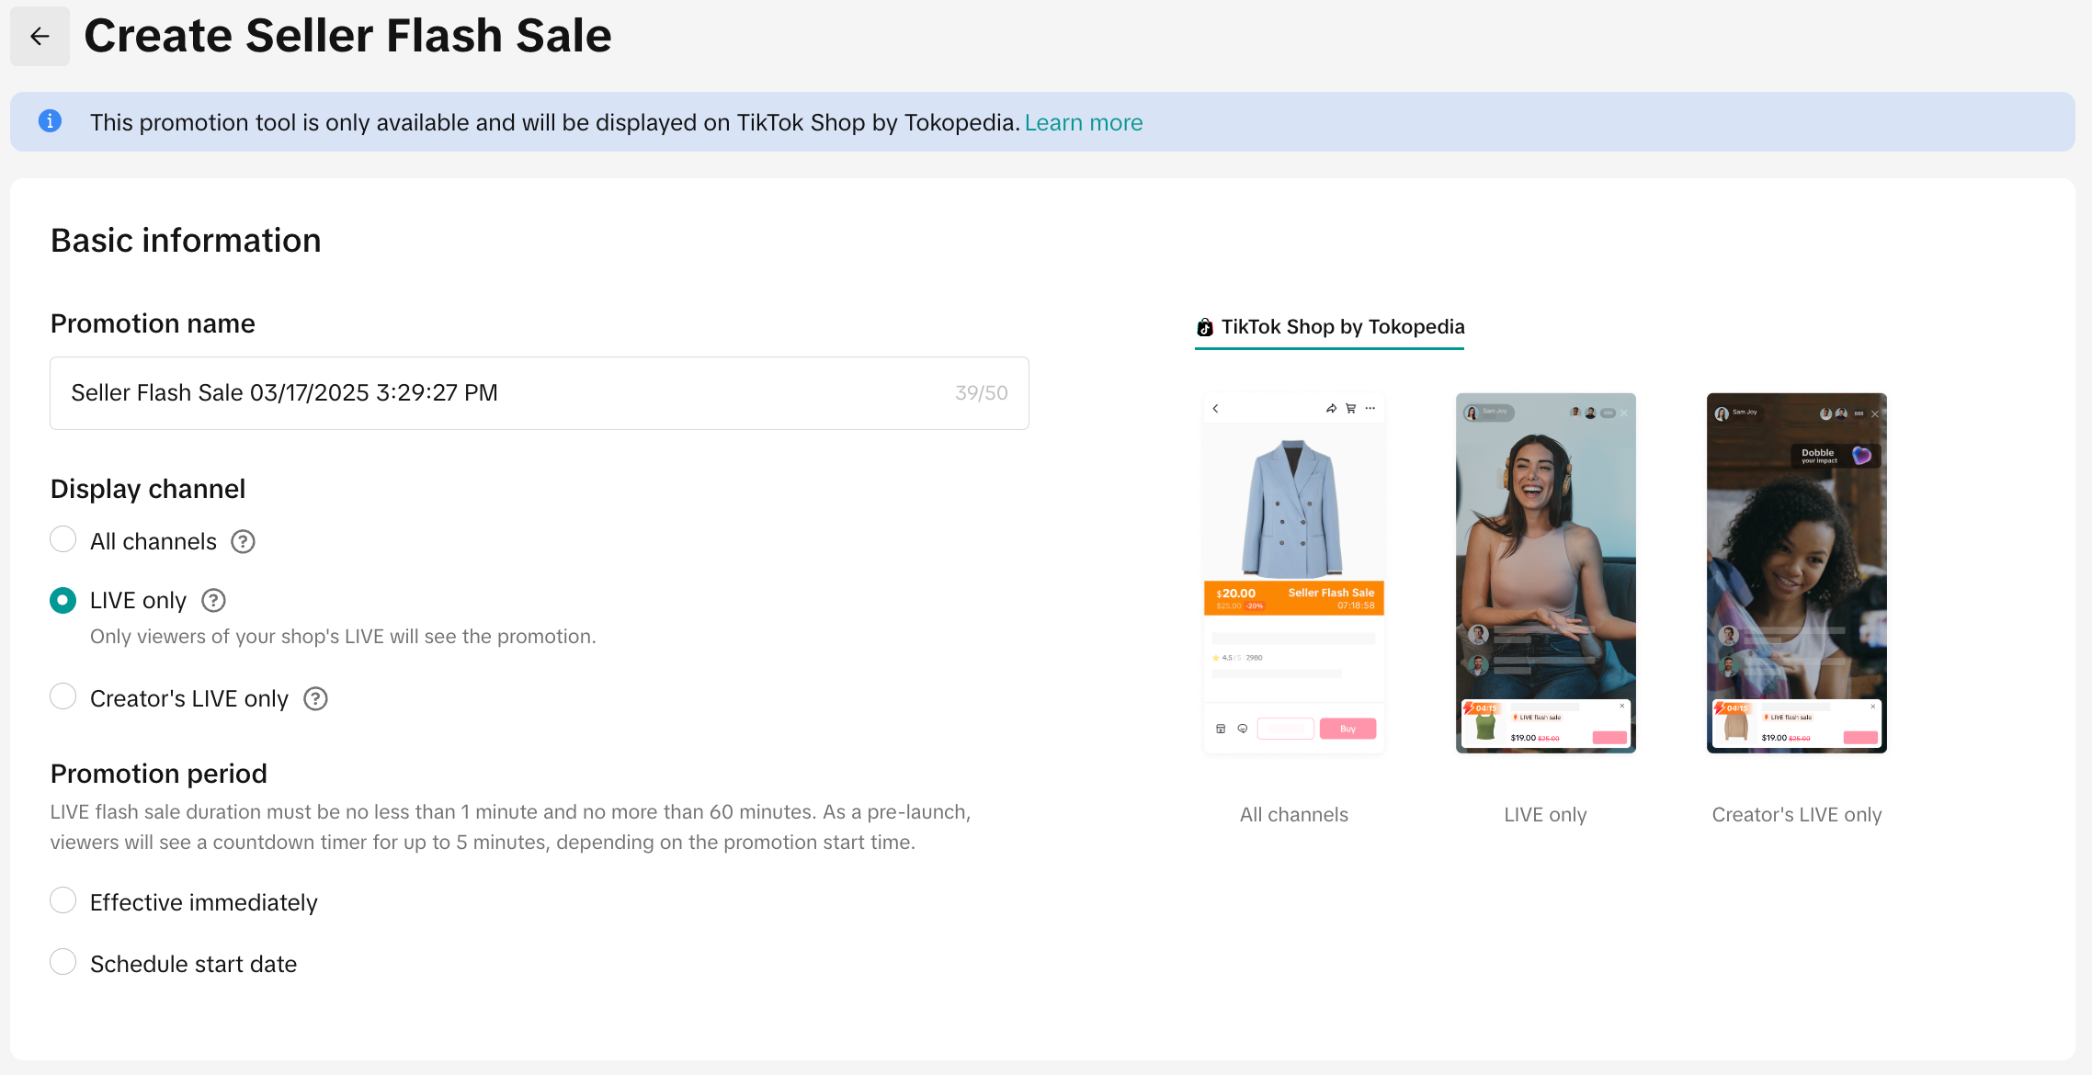Click help icon next to Creator's LIVE only

coord(315,699)
